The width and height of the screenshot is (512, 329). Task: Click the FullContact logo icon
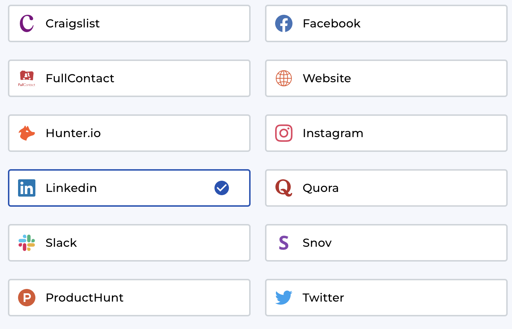pos(27,78)
